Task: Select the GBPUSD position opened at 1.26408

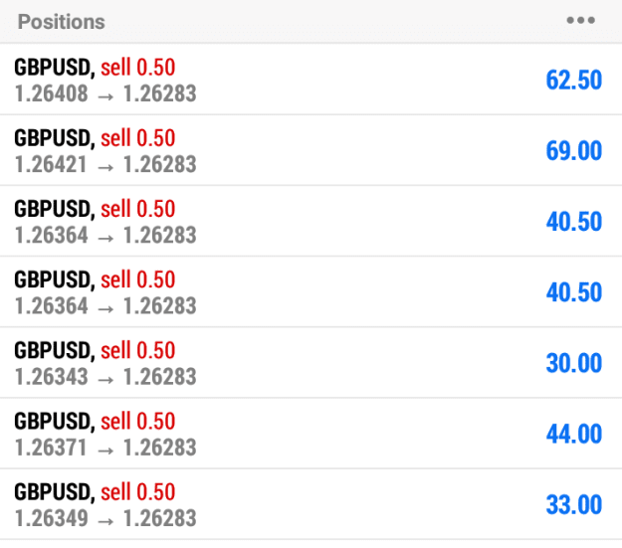Action: point(311,80)
